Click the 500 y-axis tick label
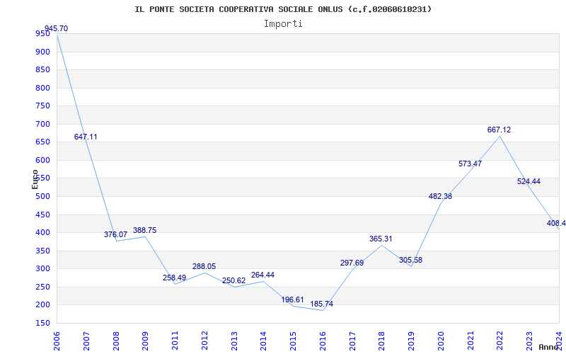 (x=42, y=197)
